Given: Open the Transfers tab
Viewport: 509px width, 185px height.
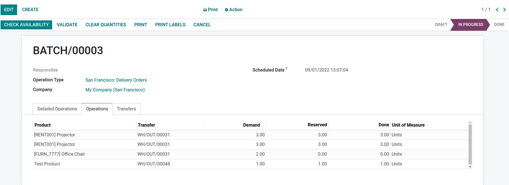Looking at the screenshot, I should click(x=126, y=109).
